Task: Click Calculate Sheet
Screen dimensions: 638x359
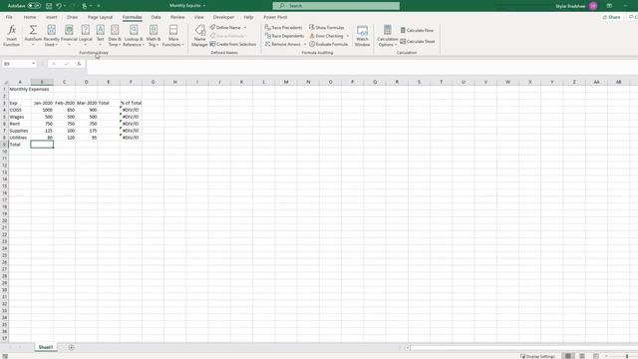Action: click(x=418, y=41)
